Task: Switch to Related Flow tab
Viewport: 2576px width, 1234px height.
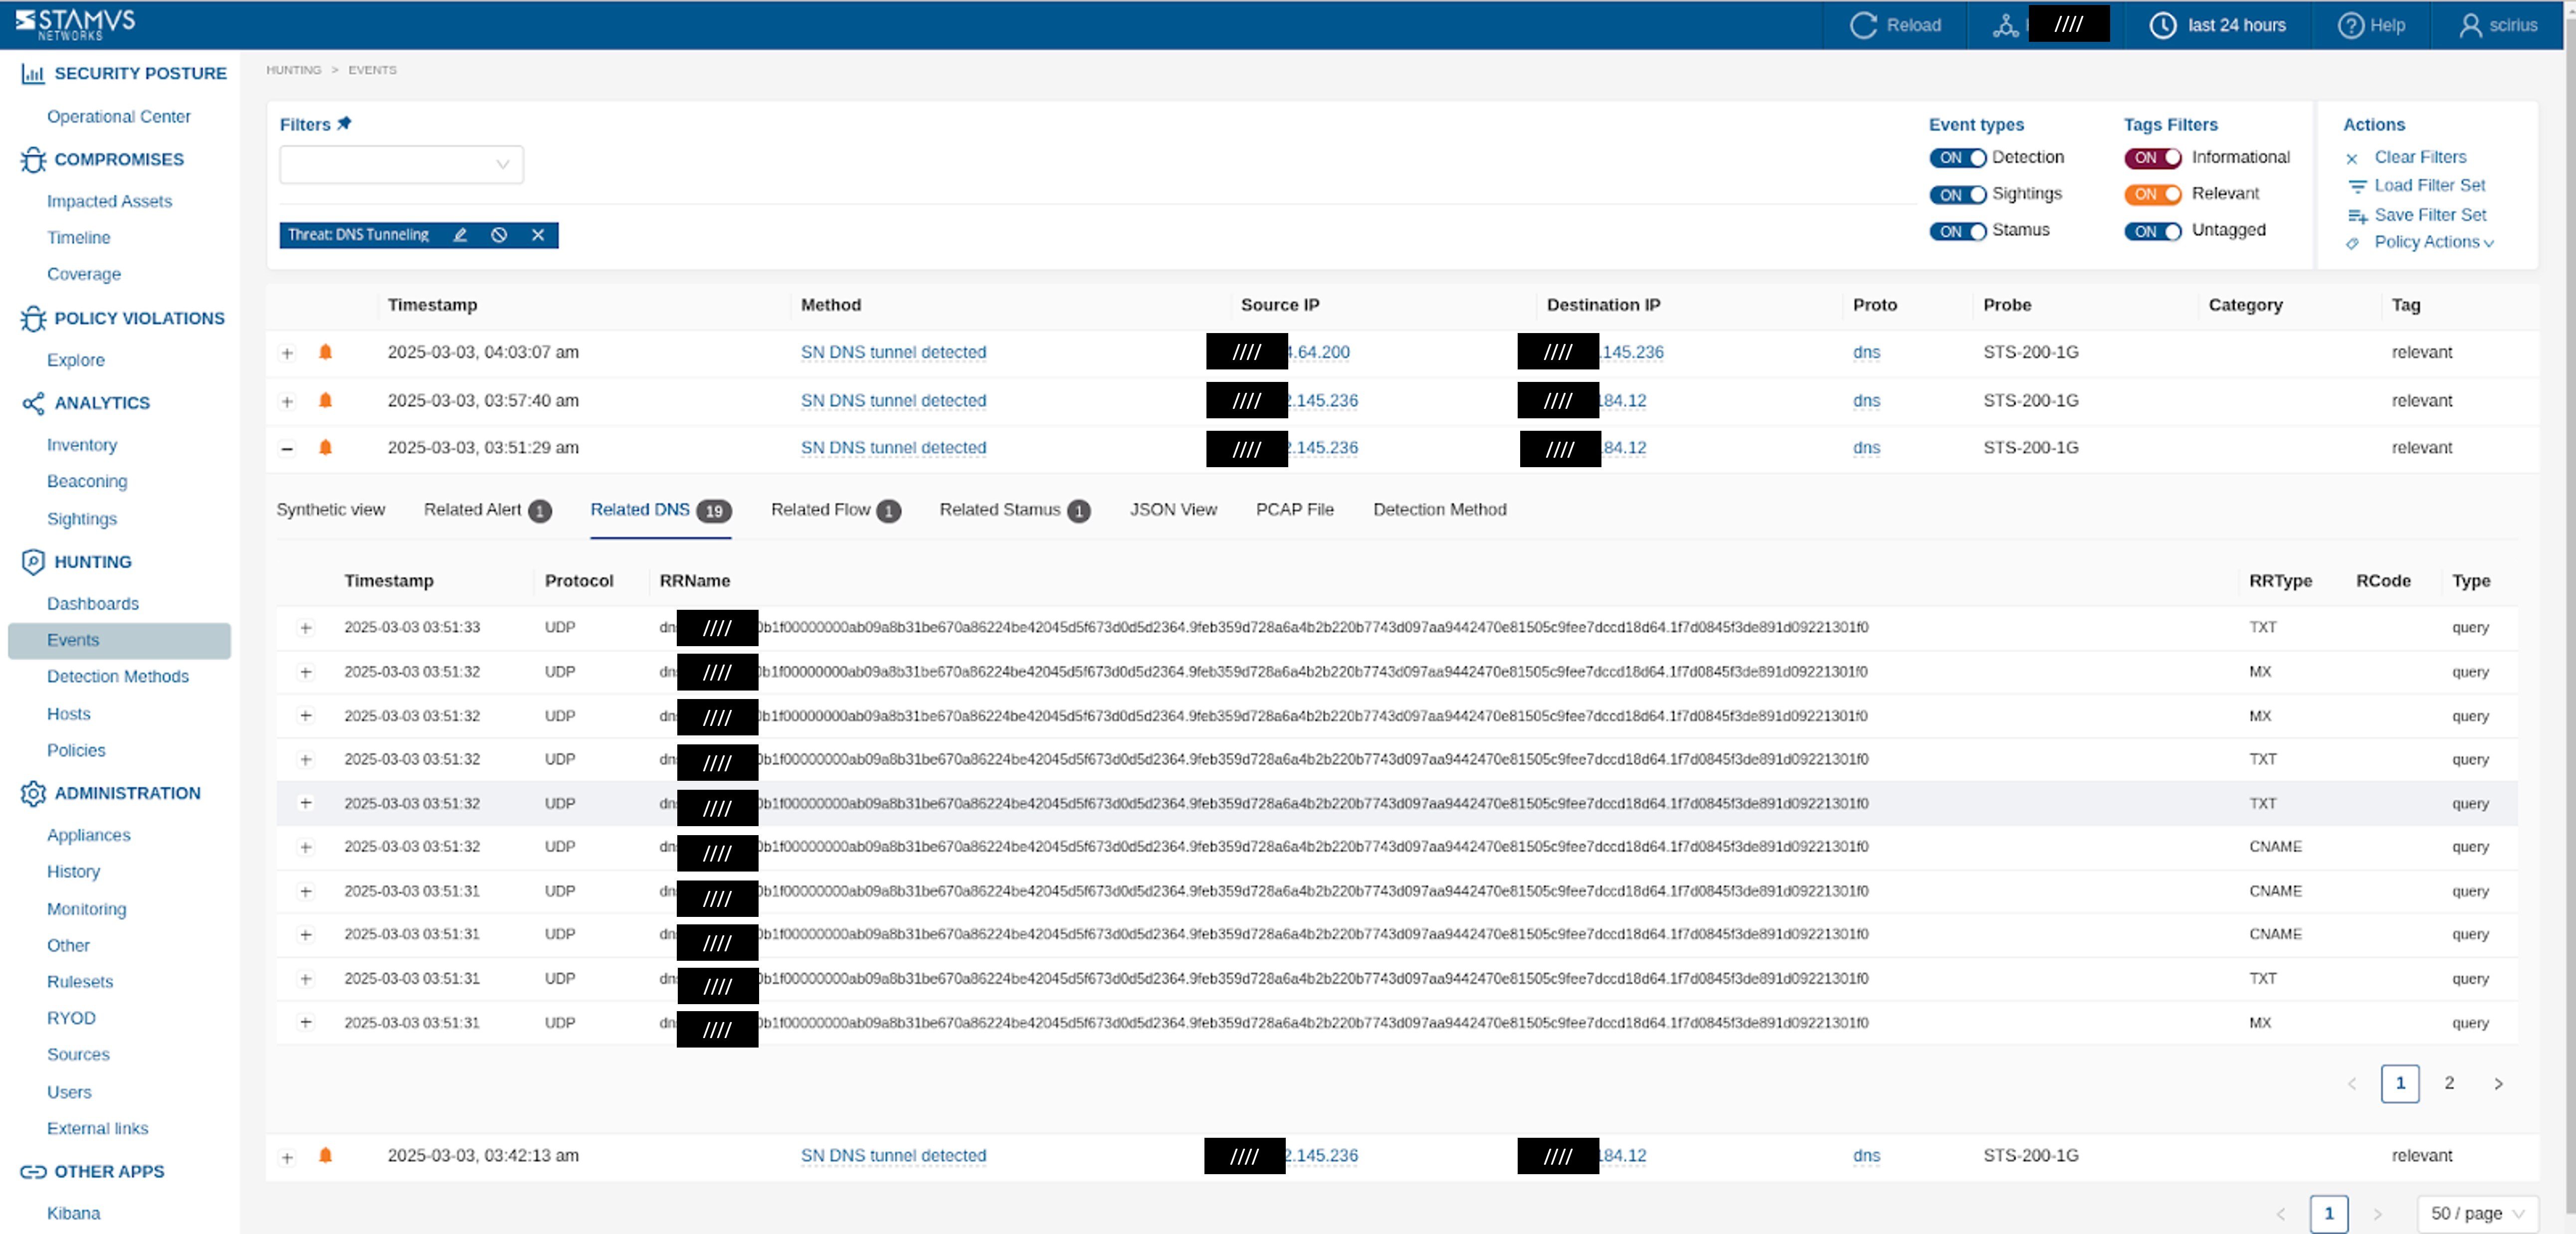Action: pyautogui.click(x=835, y=510)
